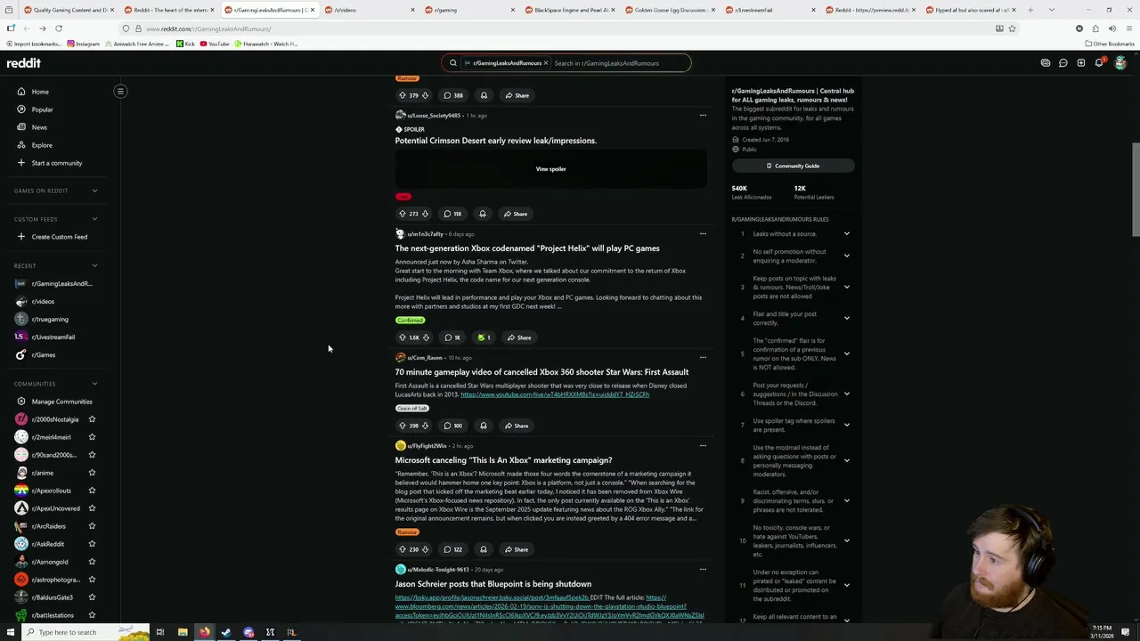Star the r/AskReddit community
Viewport: 1140px width, 641px height.
[x=92, y=544]
